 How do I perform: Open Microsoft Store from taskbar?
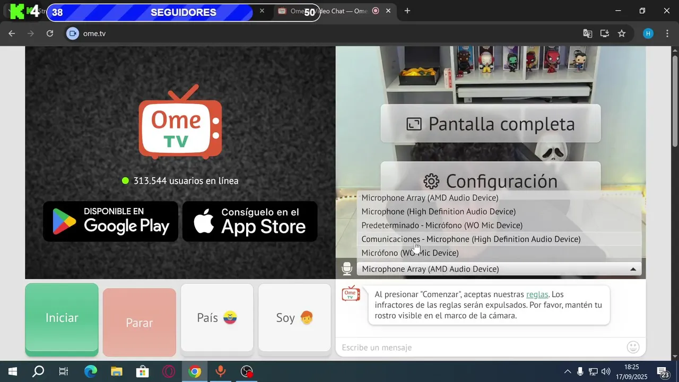coord(143,372)
